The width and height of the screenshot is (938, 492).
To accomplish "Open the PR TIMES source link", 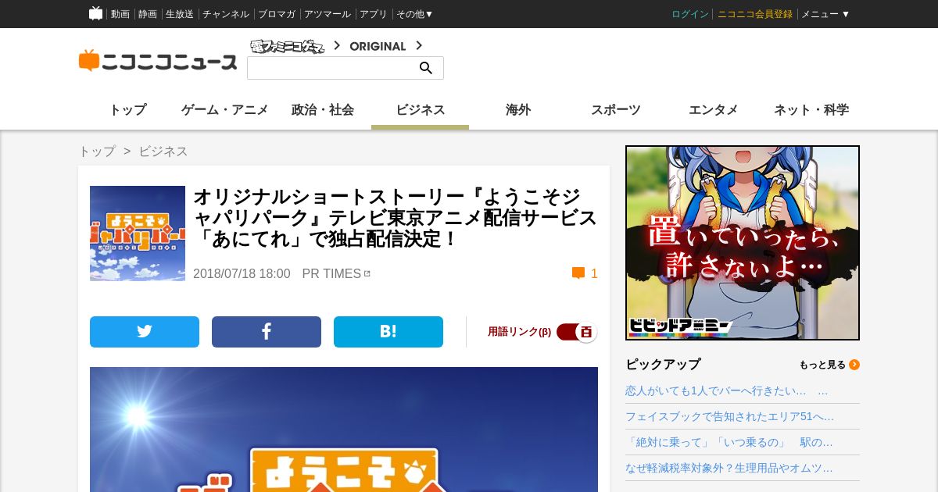I will (336, 274).
